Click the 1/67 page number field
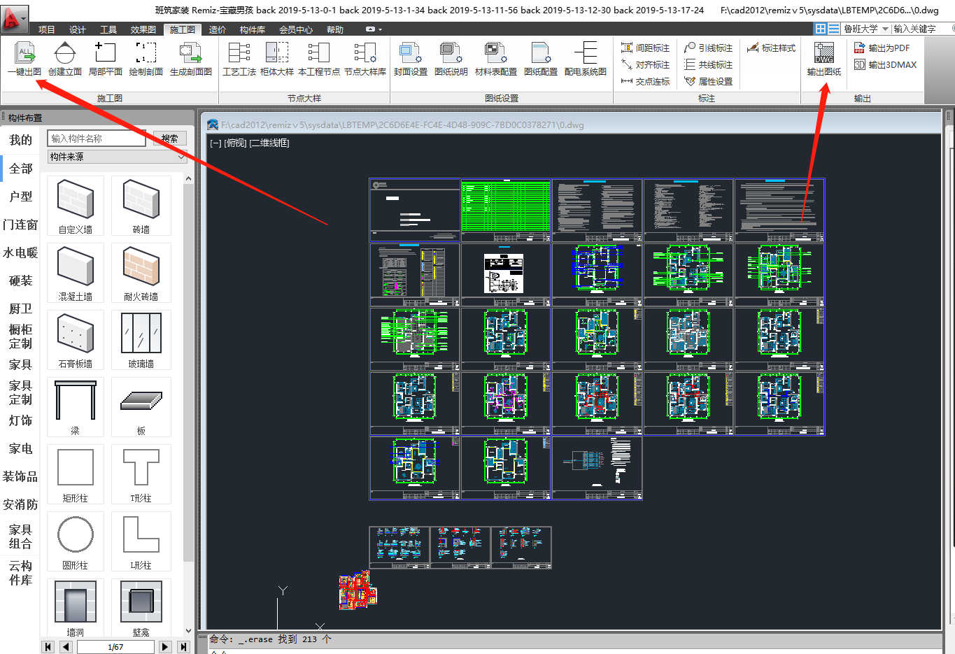The width and height of the screenshot is (955, 654). coord(115,647)
